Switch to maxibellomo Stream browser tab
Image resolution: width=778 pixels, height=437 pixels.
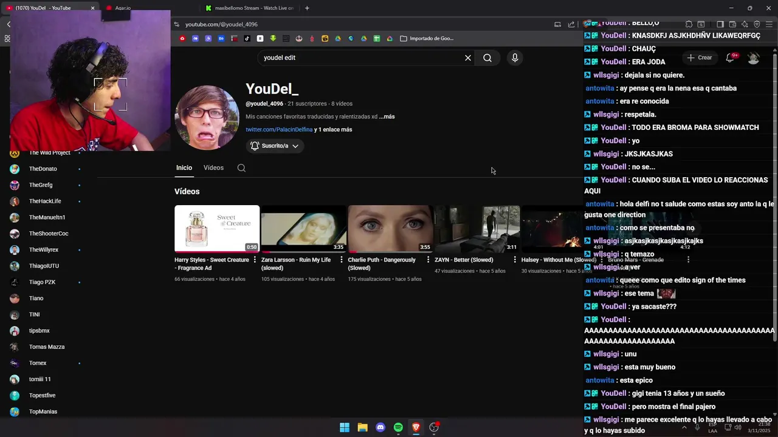pos(249,8)
